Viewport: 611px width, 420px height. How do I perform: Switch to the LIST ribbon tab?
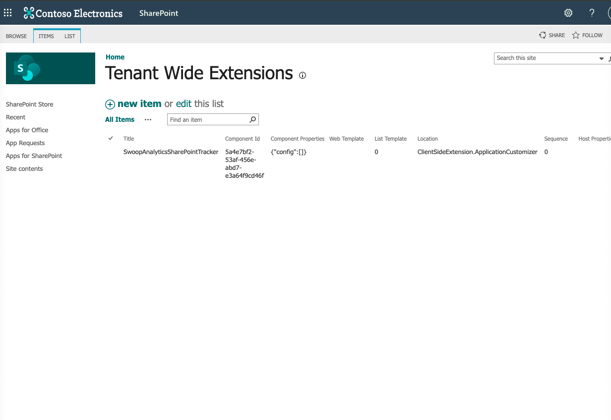pos(70,36)
